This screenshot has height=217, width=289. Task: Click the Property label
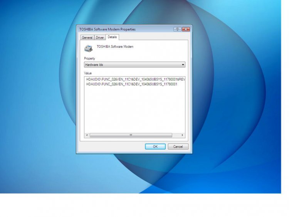[x=89, y=59]
